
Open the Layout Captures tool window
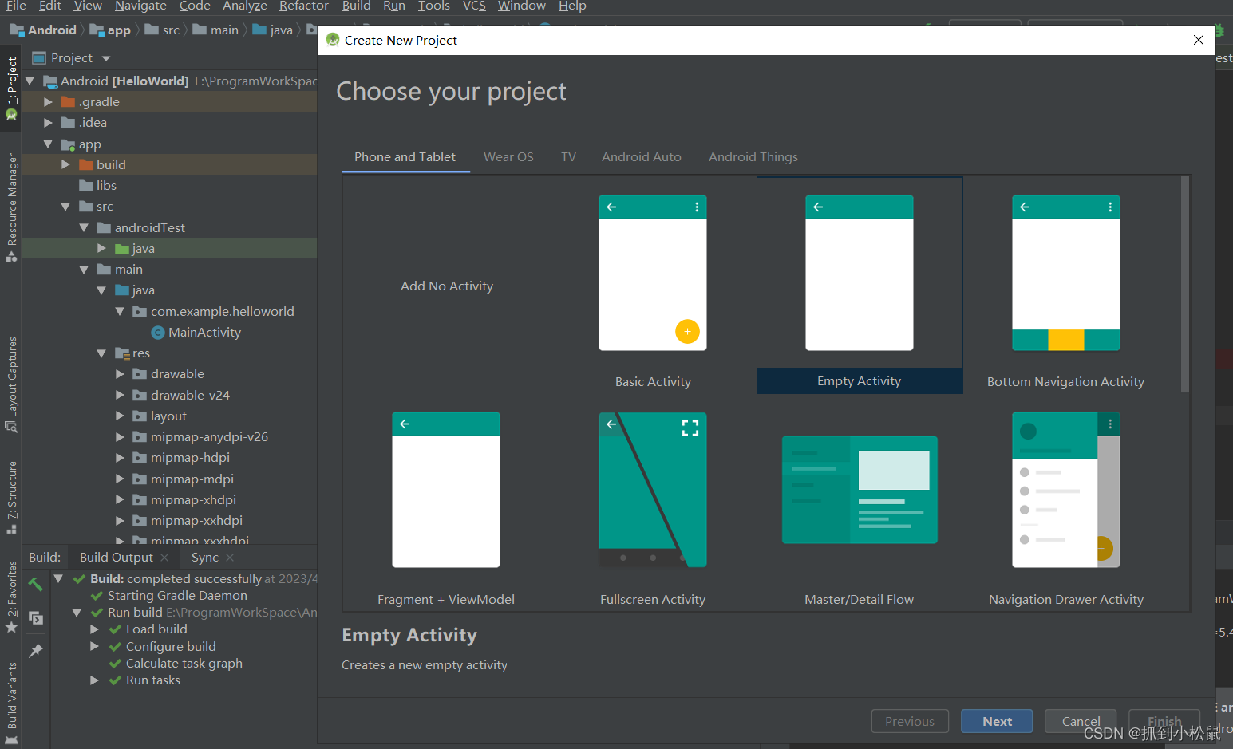tap(11, 384)
